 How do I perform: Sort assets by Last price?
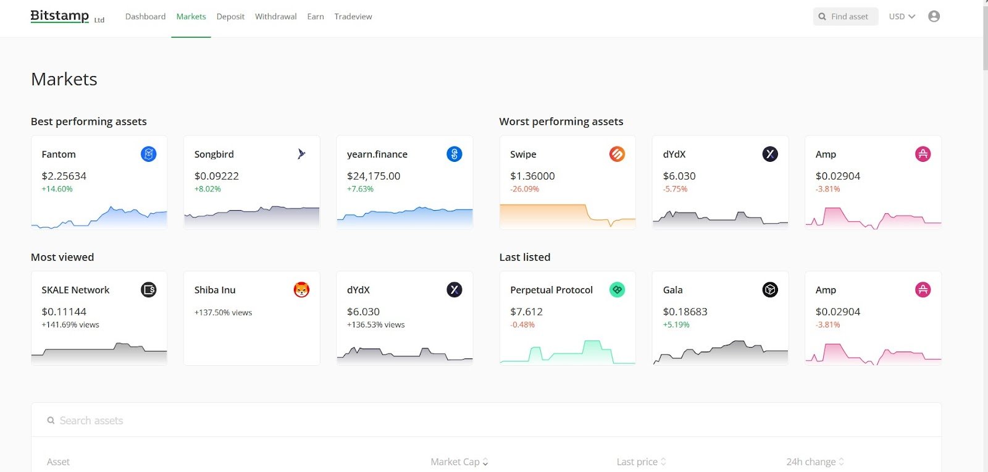[x=641, y=462]
